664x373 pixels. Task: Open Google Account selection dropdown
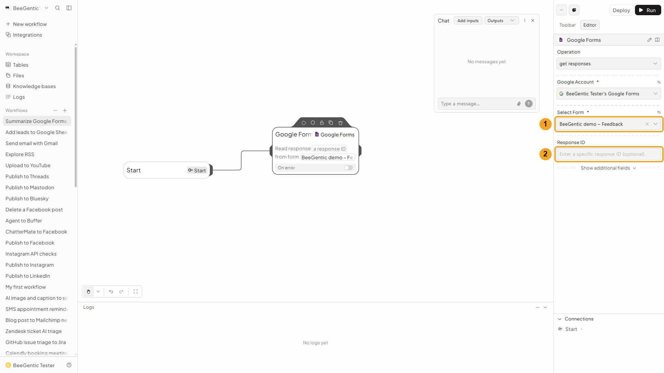(x=609, y=94)
